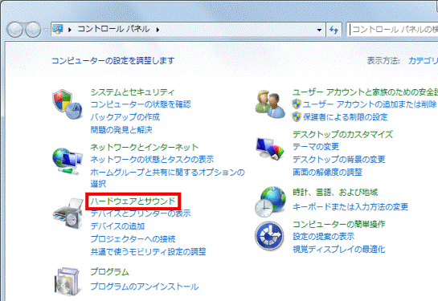Open コンピューターの状態を確認 link
The height and width of the screenshot is (301, 438).
[x=141, y=104]
